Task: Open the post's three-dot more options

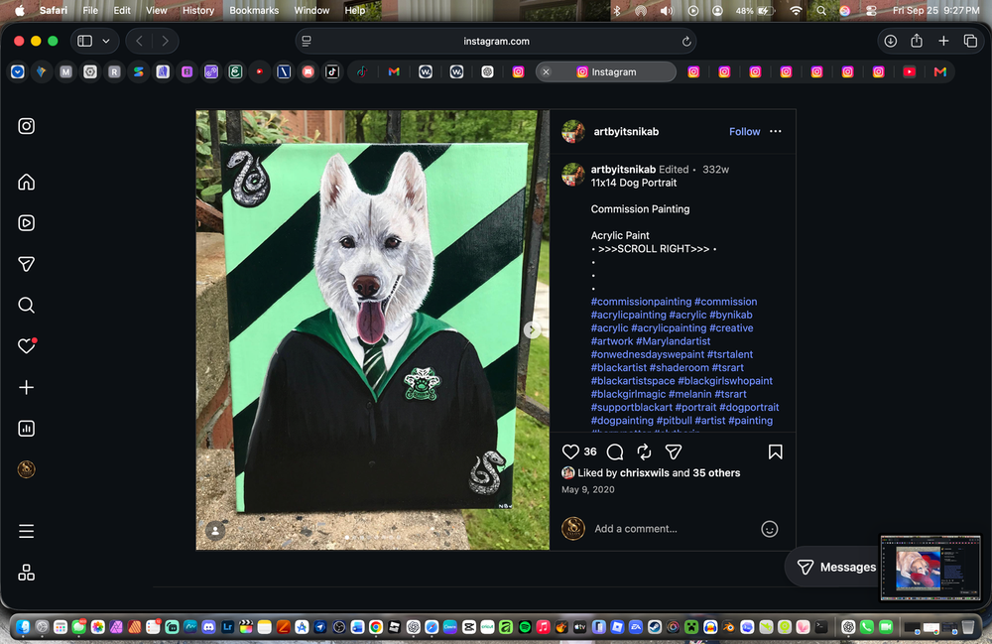Action: (x=776, y=132)
